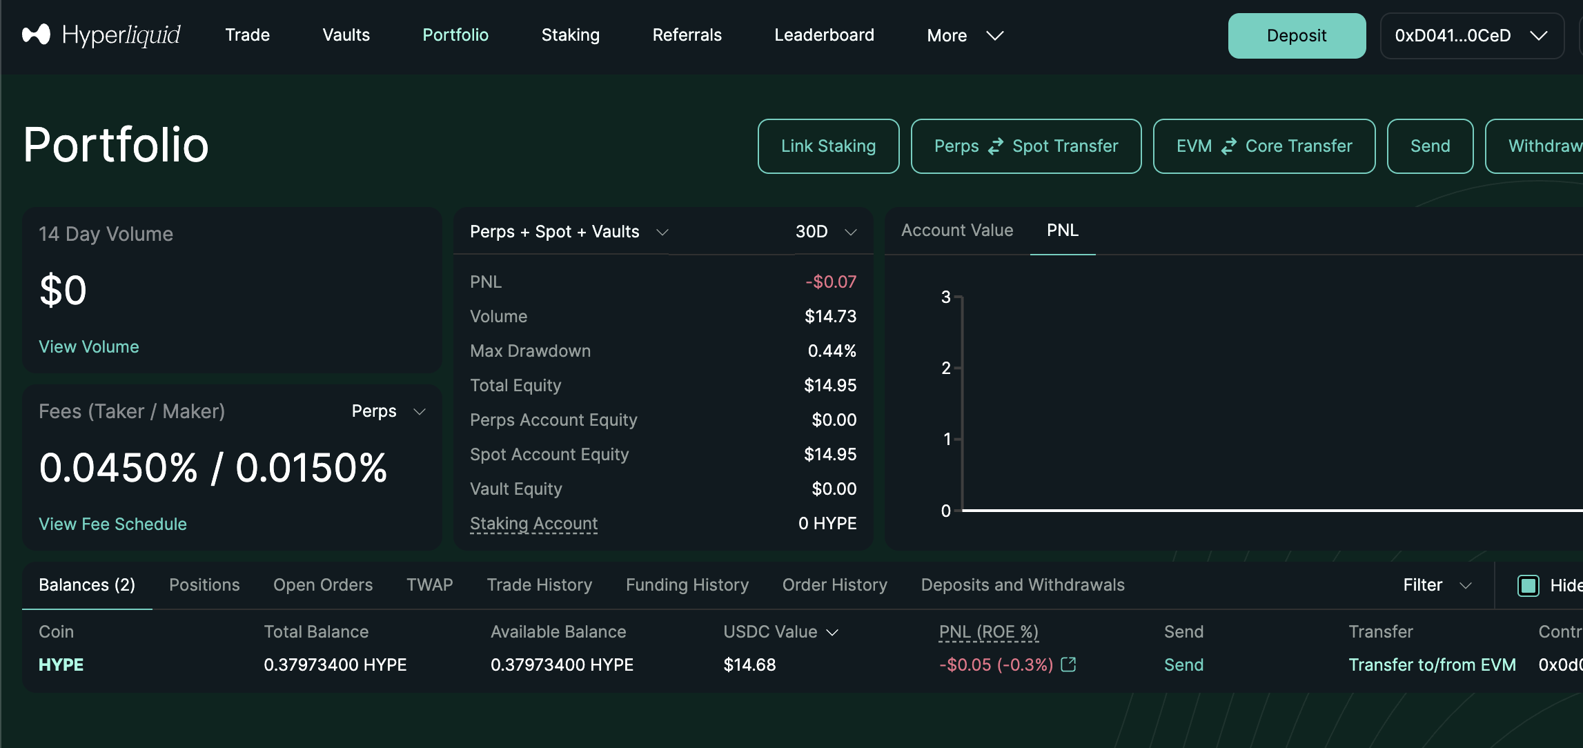This screenshot has width=1583, height=748.
Task: Sort by USDC Value column chevron
Action: (832, 632)
